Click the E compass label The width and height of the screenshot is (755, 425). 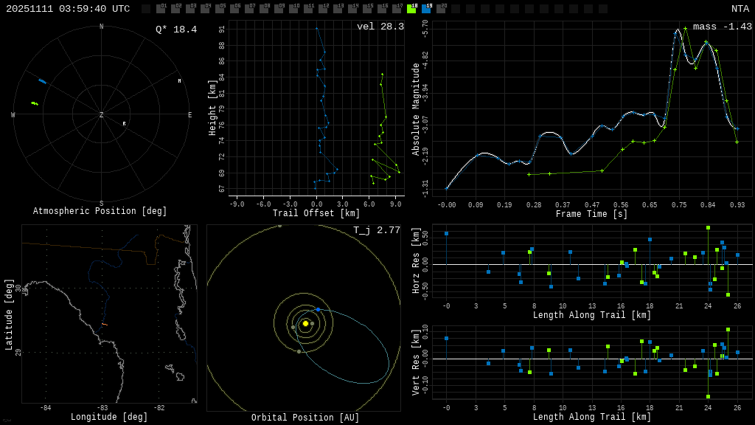pos(189,114)
